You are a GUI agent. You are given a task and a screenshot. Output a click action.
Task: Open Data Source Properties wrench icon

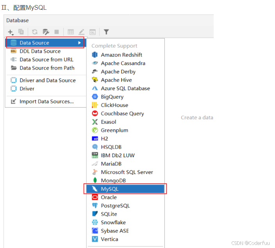coord(46,32)
